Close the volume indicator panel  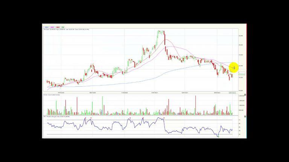245,95
